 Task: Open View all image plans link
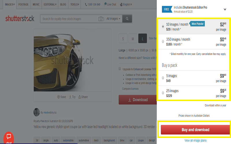(195, 141)
